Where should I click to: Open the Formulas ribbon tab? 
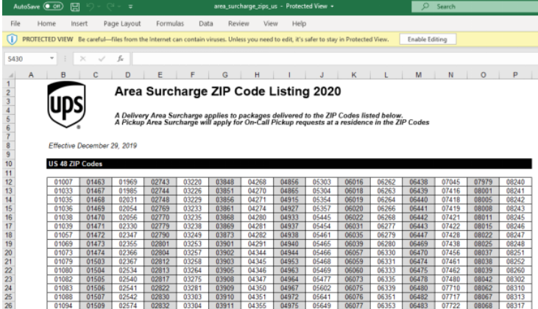point(170,24)
